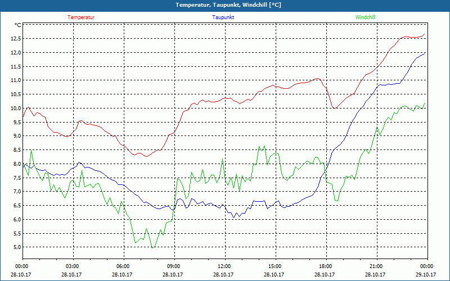The image size is (450, 281).
Task: Click the 11,5 y-axis value
Action: tap(16, 67)
